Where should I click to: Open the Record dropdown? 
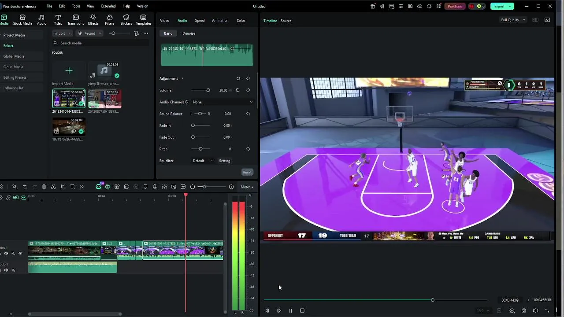(x=89, y=33)
